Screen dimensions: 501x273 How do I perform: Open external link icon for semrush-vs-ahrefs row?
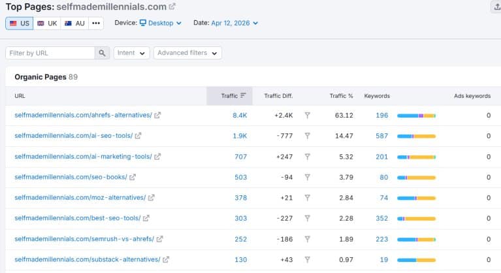[160, 239]
